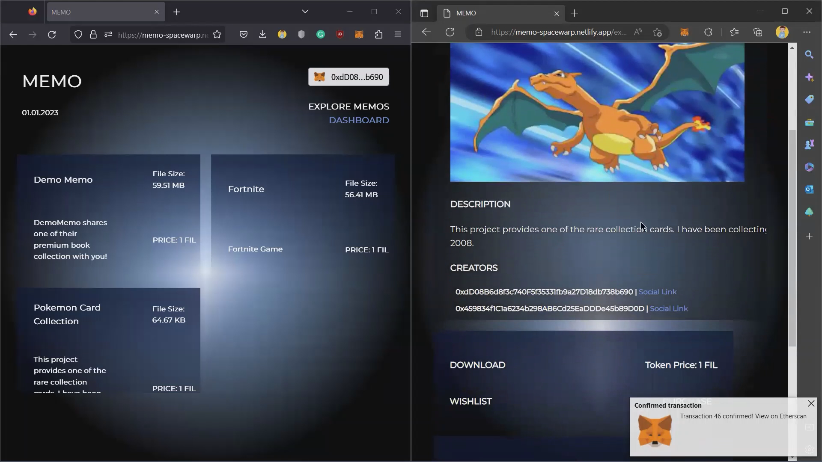Go back in the Edge window
This screenshot has height=462, width=822.
pyautogui.click(x=426, y=32)
